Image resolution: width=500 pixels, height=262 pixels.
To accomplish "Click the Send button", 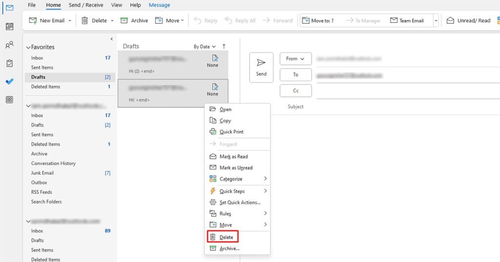I will pos(261,67).
